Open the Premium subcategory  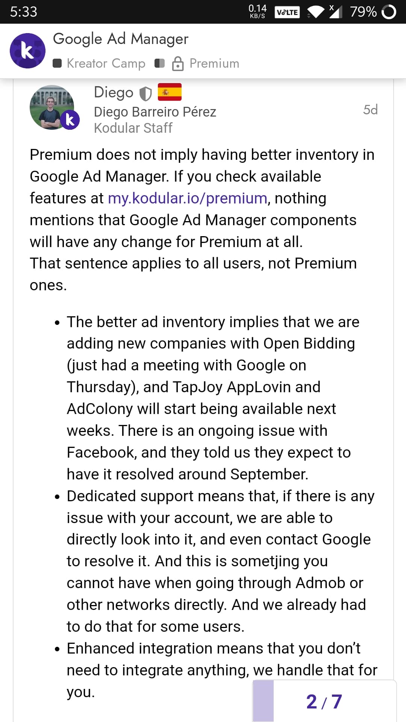click(x=214, y=64)
